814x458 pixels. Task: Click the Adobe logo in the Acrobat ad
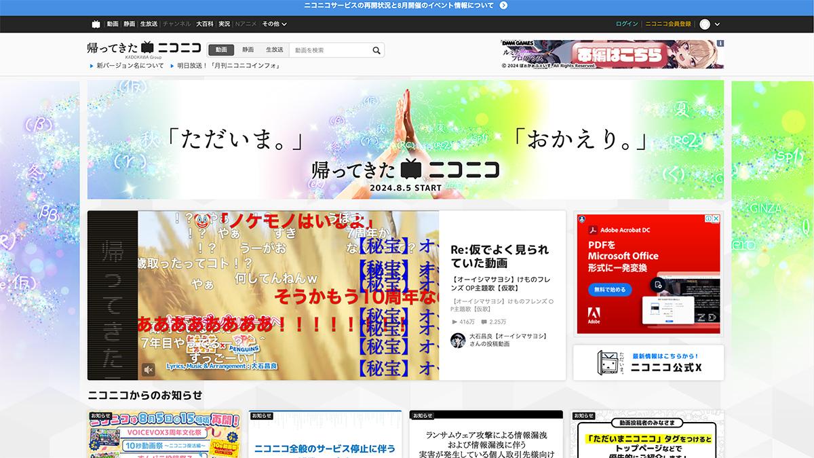coord(595,315)
